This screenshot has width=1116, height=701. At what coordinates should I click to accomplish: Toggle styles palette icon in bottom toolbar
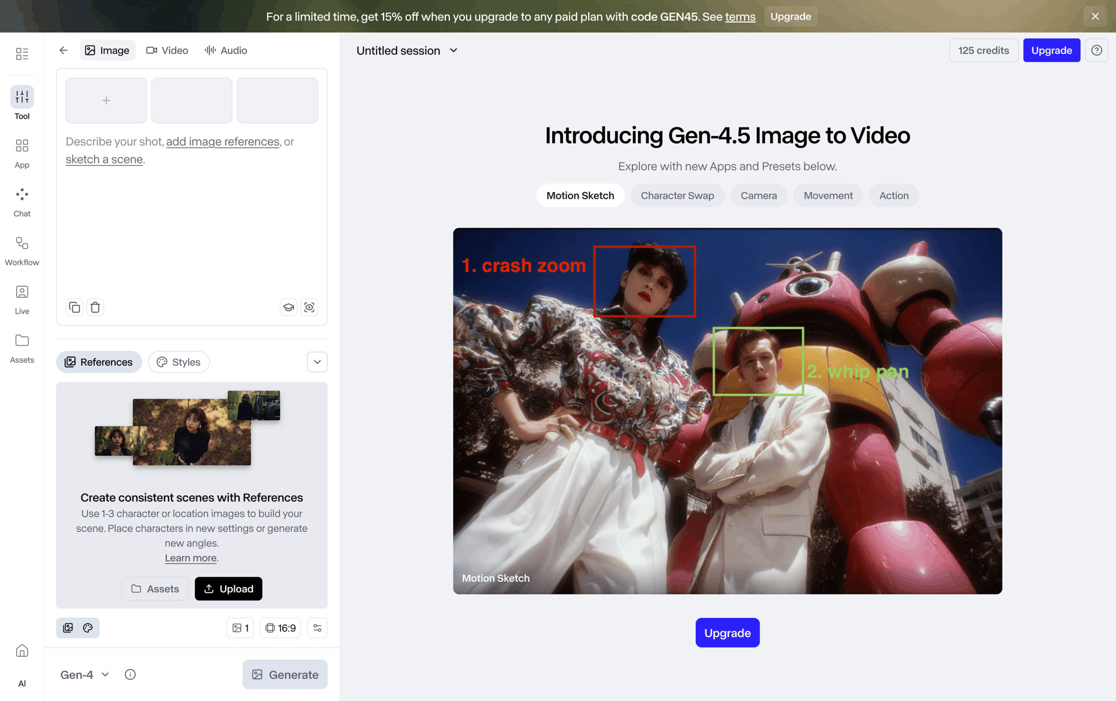(x=88, y=628)
